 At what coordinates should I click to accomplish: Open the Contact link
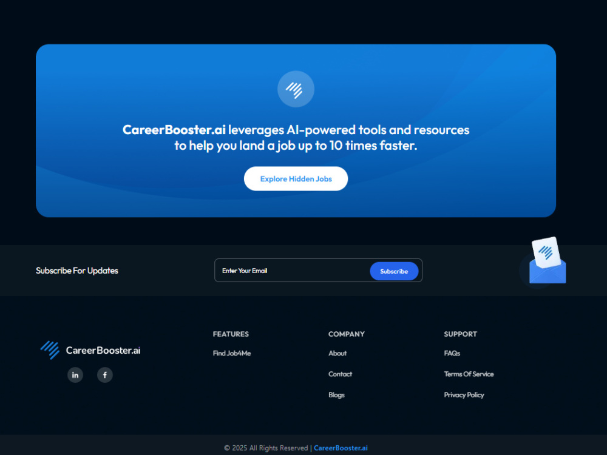341,374
